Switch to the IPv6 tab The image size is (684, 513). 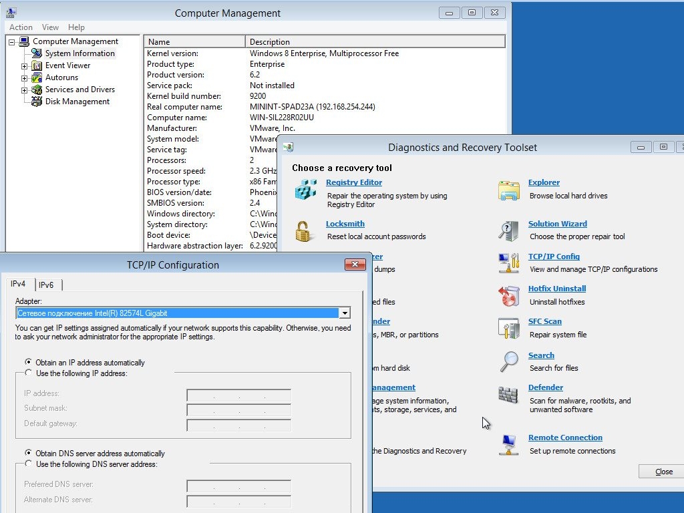click(x=46, y=285)
